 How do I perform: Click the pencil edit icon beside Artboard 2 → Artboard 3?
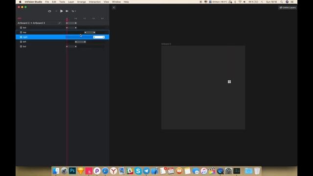click(x=60, y=23)
